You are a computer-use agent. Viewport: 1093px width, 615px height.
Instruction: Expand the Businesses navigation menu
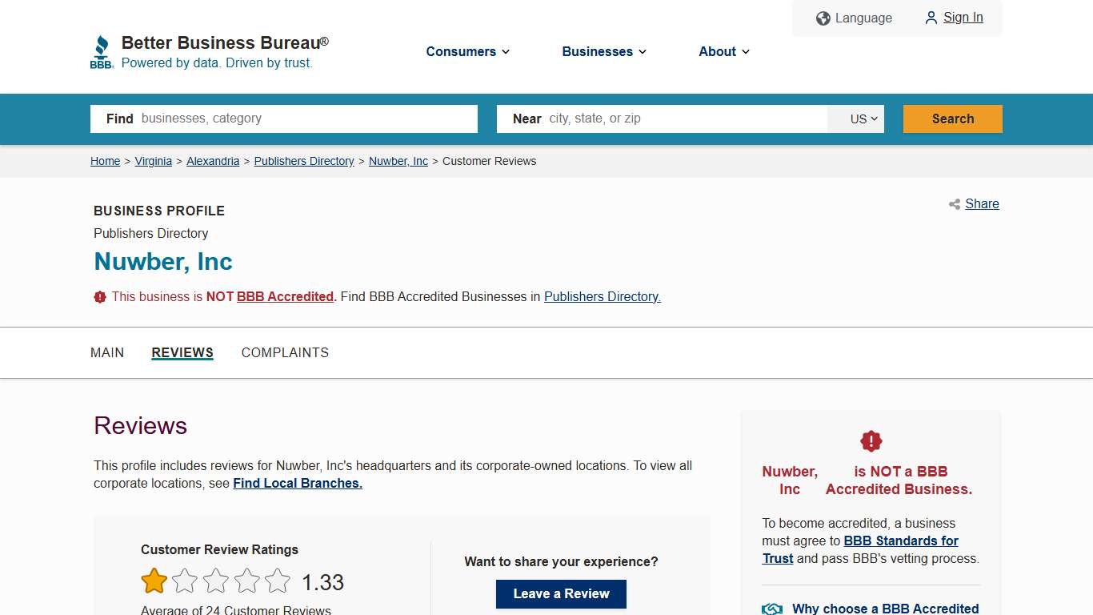[x=604, y=51]
